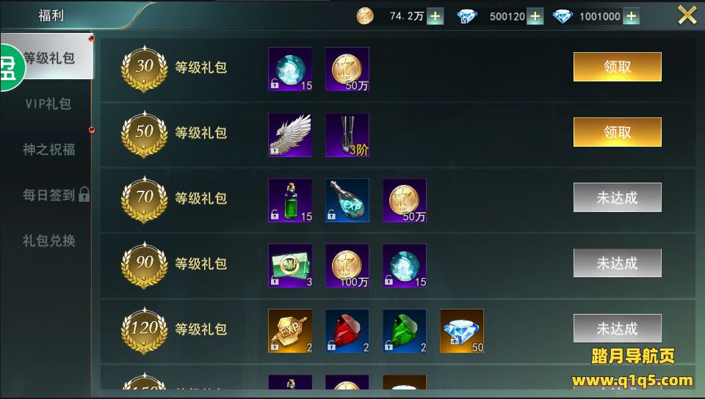Tap the golden EXP scroll in level 120 pack
This screenshot has width=705, height=399.
[290, 331]
